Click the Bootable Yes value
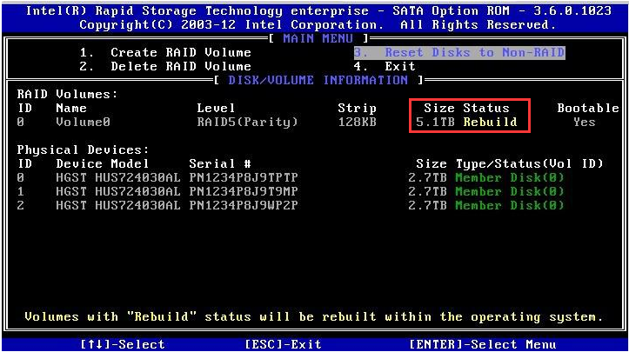629x352 pixels. [x=585, y=123]
